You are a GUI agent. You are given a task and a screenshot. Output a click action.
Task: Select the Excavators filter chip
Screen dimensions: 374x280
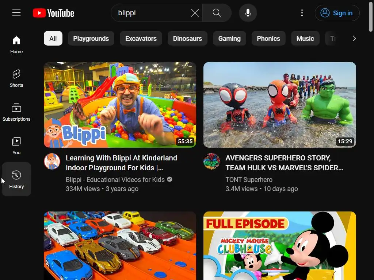(141, 38)
